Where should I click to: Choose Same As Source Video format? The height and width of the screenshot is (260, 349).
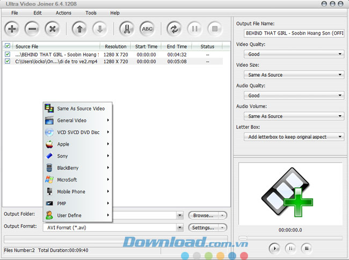coord(78,108)
